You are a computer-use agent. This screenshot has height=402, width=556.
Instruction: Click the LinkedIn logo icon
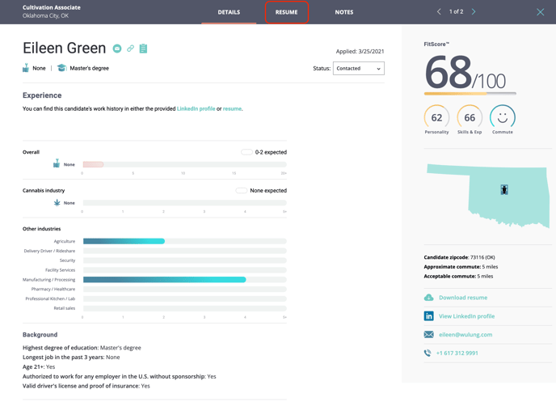point(428,316)
